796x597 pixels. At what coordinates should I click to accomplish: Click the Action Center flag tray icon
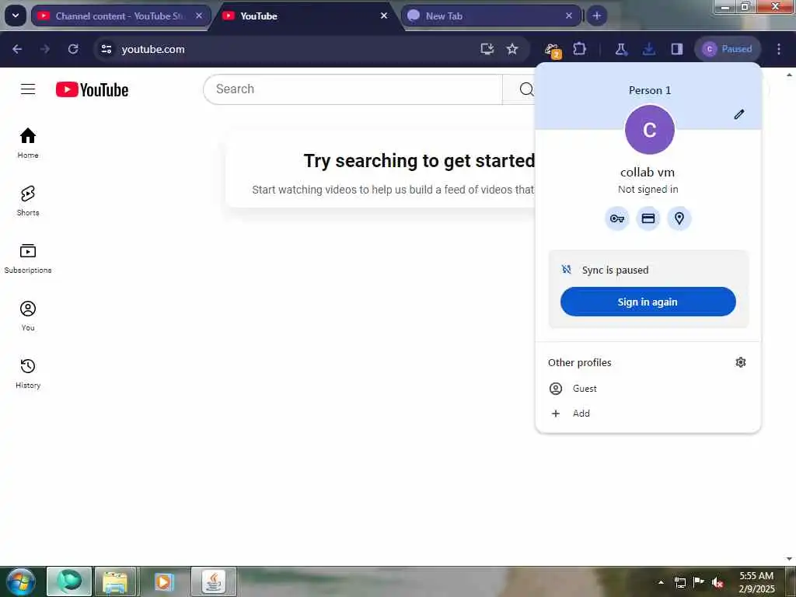699,581
